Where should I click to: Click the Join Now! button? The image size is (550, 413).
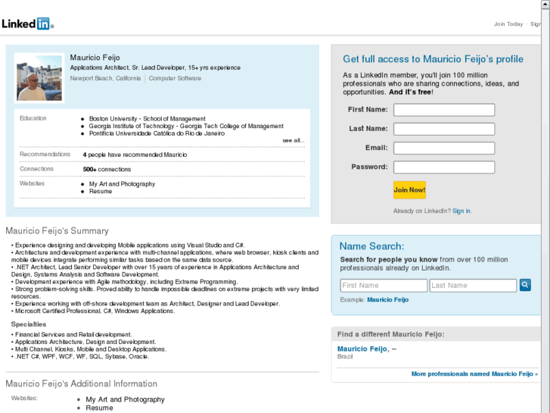pos(409,189)
